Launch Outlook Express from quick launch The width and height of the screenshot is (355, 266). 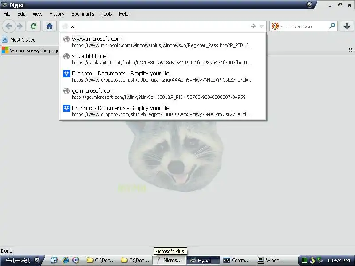pyautogui.click(x=54, y=260)
